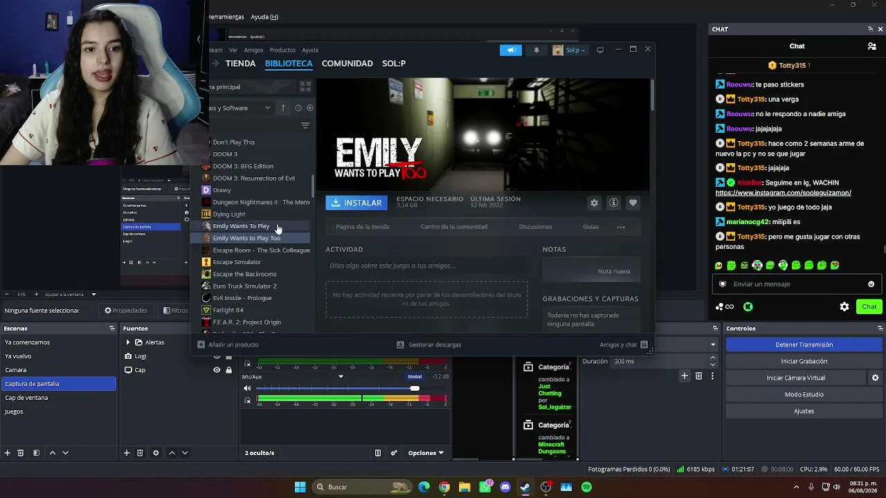Click the sort ascending arrow in Steam library

tap(283, 108)
